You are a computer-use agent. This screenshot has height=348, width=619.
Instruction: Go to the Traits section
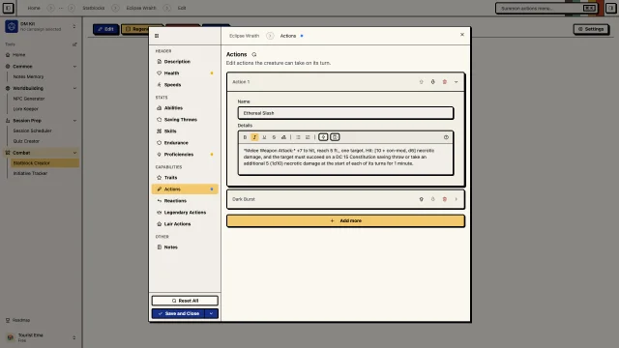[x=185, y=178]
